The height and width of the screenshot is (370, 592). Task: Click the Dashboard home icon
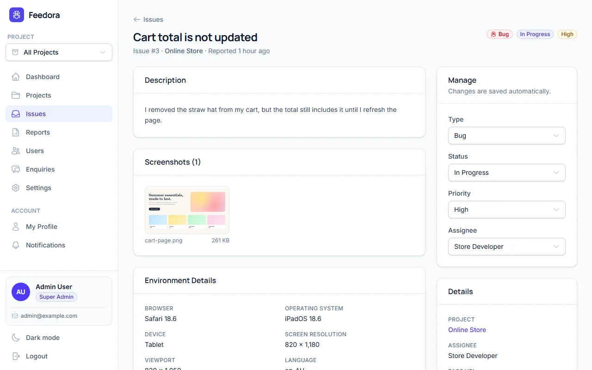16,77
